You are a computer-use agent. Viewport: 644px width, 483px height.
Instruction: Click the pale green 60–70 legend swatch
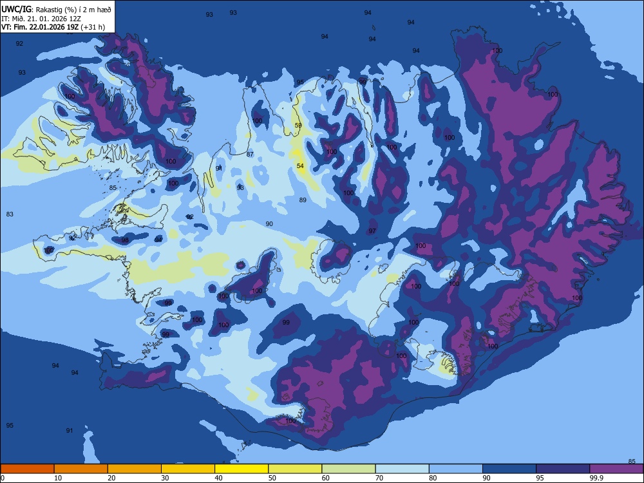coord(348,469)
